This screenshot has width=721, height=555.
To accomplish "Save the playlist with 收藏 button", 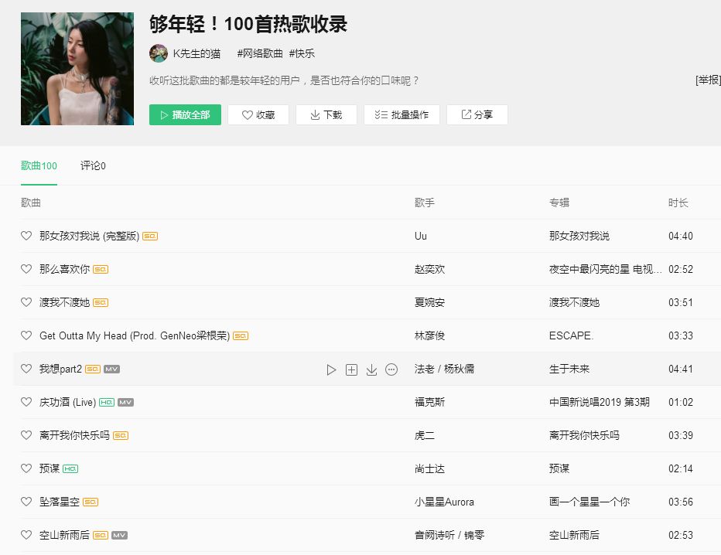I will click(x=258, y=115).
